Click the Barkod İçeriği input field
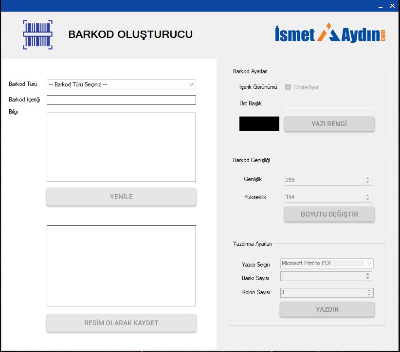This screenshot has width=400, height=352. coord(121,100)
